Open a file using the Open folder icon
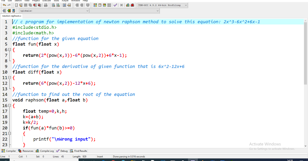The image size is (308, 161). [21, 5]
